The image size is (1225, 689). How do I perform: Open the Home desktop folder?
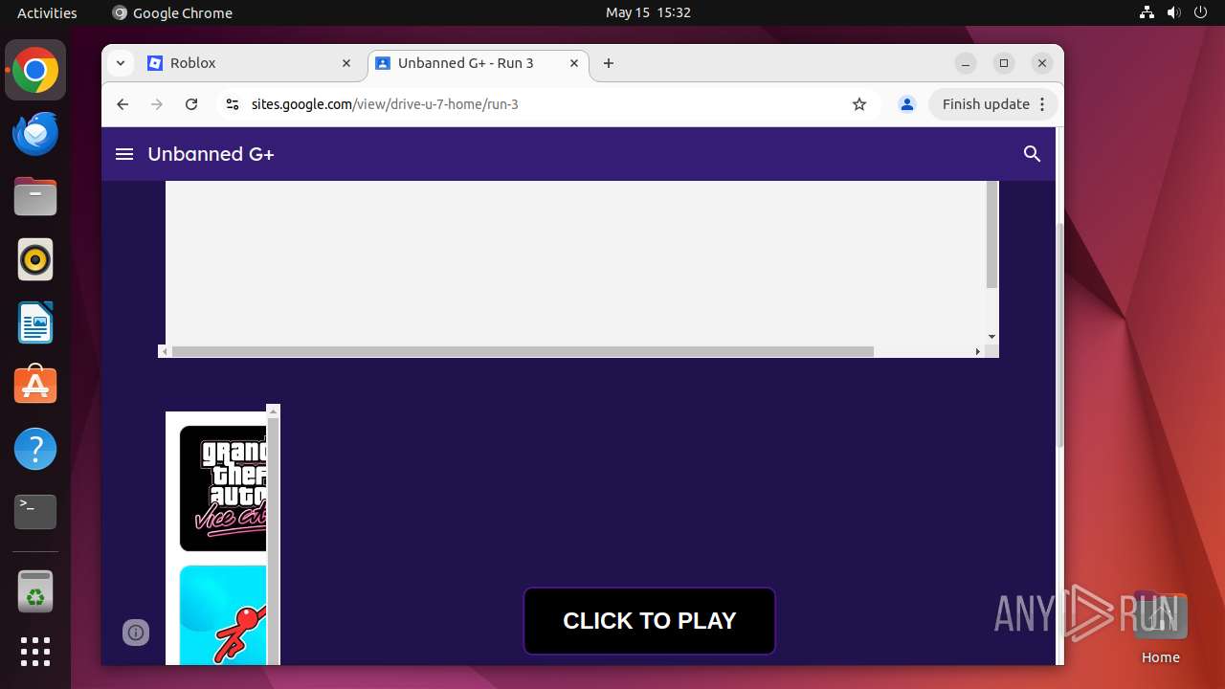[1160, 627]
